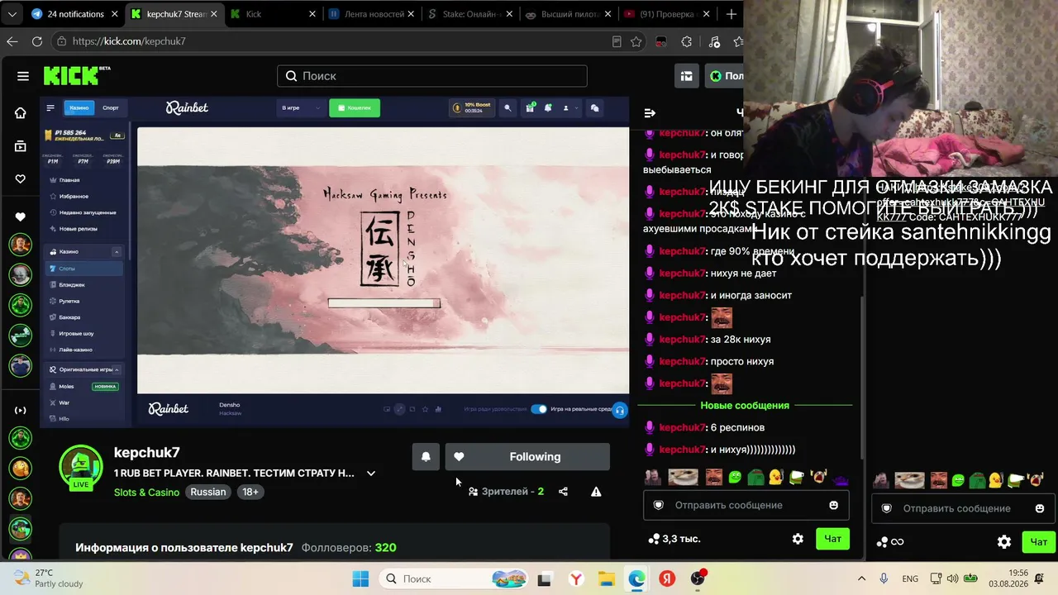The height and width of the screenshot is (595, 1058).
Task: Click the Kick search field
Action: [432, 76]
